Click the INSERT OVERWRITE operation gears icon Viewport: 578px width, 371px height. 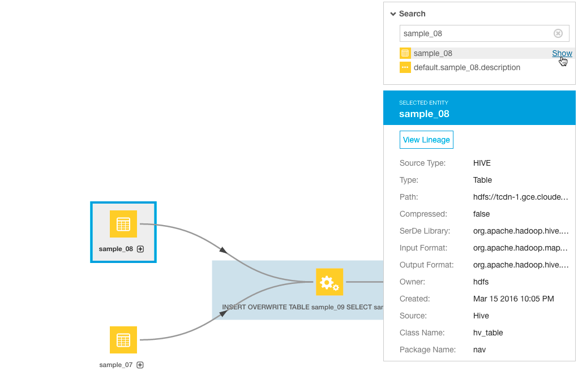329,282
